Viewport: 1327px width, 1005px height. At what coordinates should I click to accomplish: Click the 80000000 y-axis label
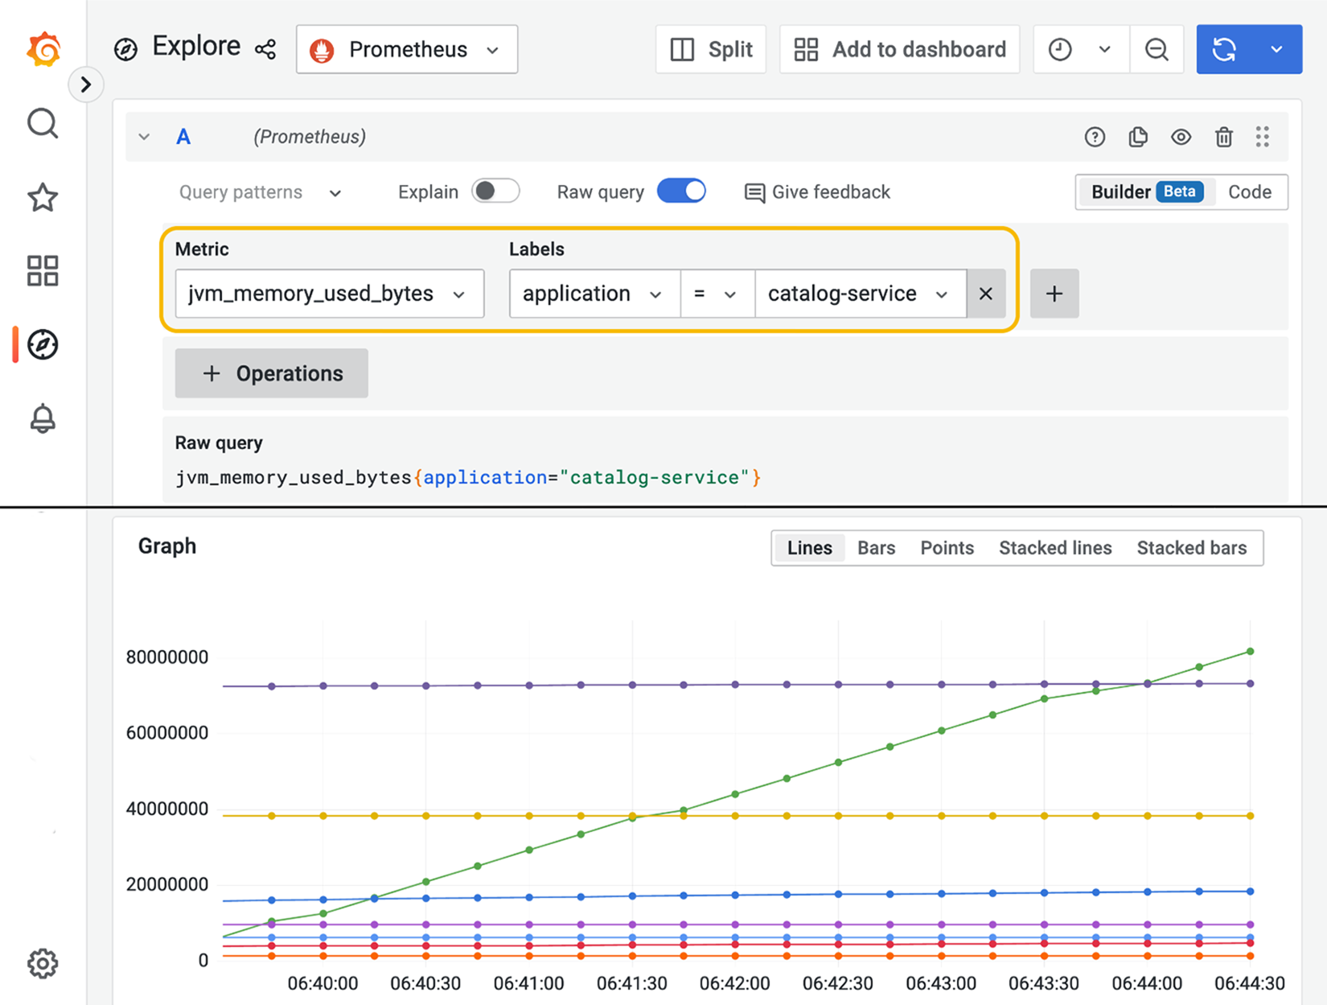click(167, 657)
